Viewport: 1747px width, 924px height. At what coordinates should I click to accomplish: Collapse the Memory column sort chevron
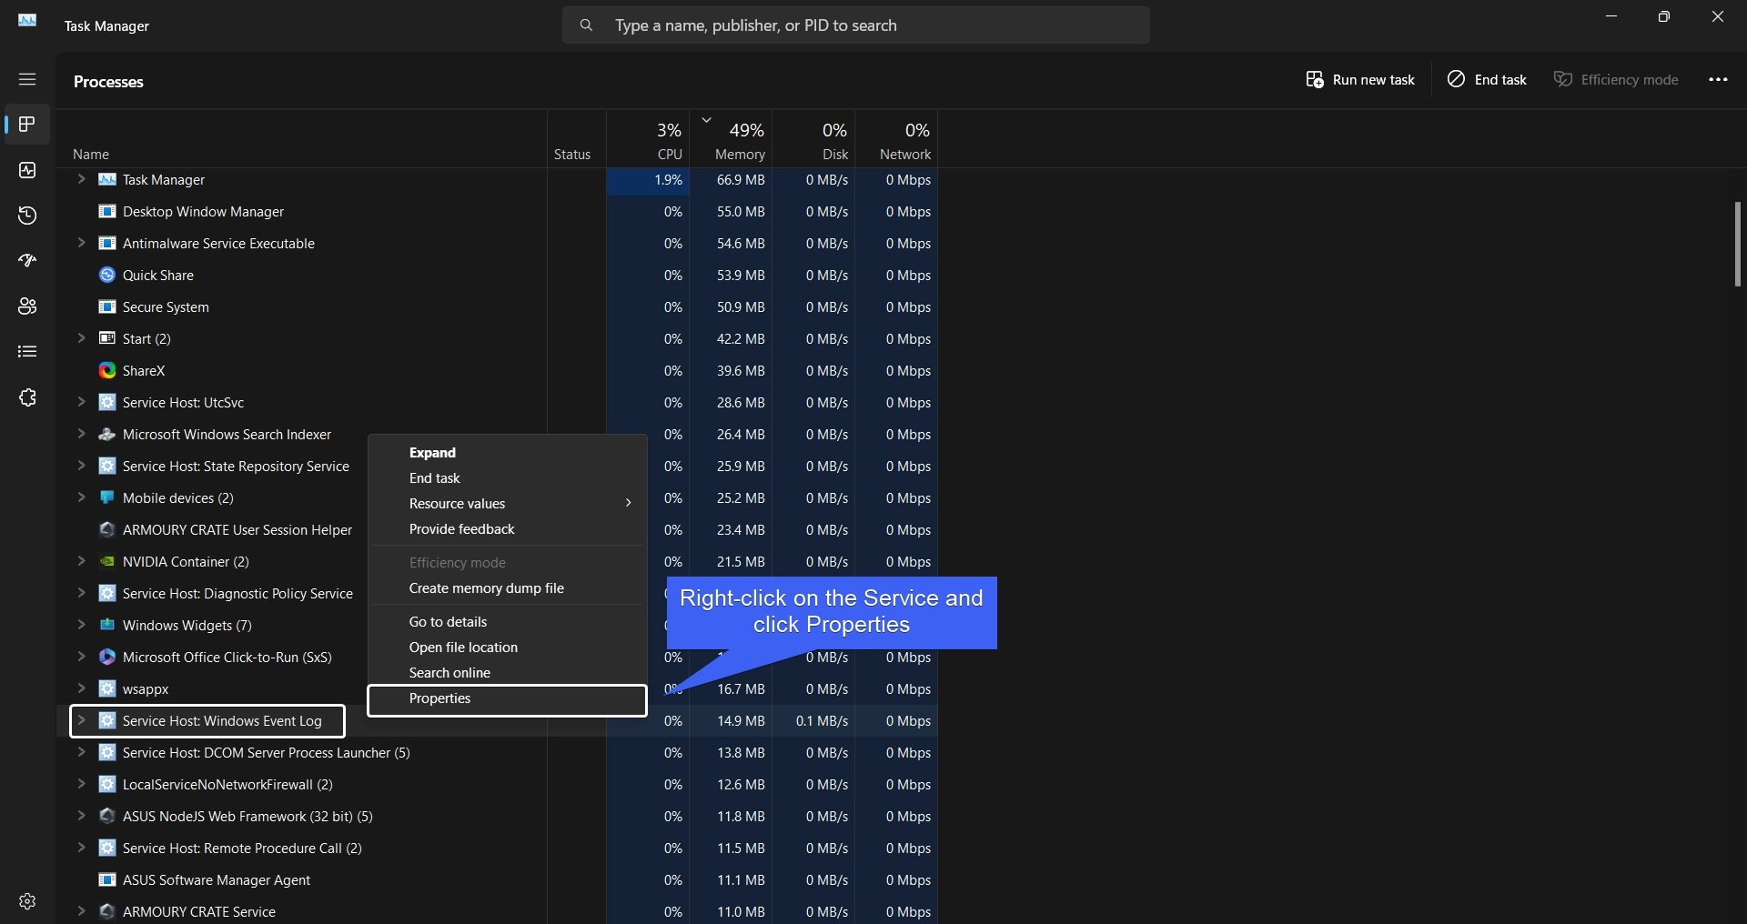coord(707,119)
